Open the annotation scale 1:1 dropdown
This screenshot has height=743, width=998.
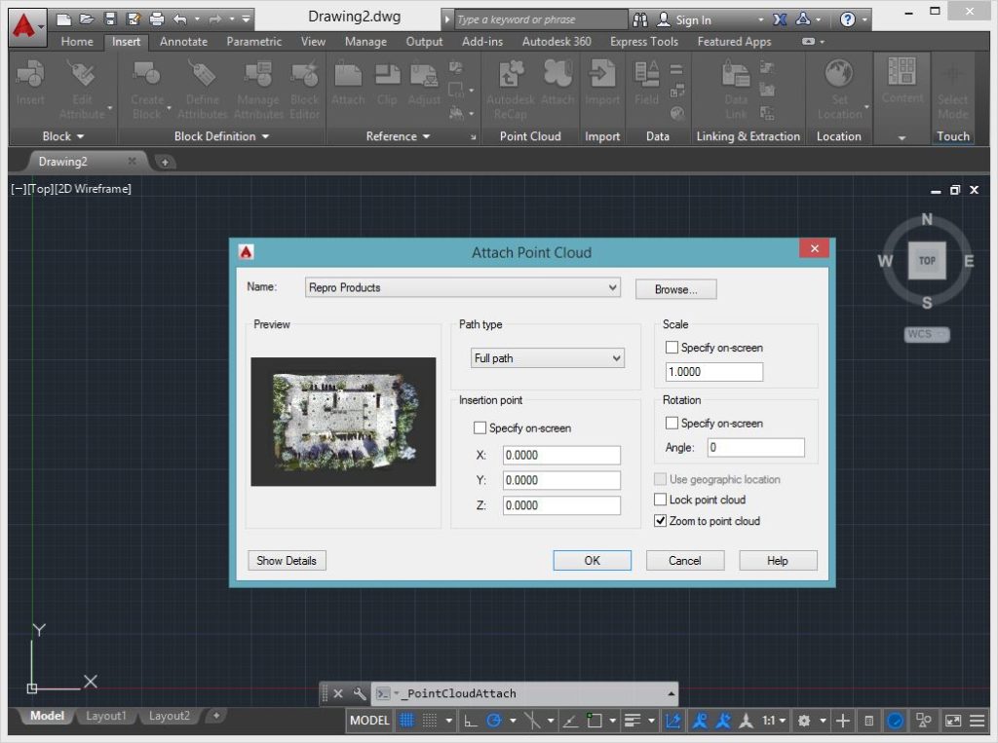775,720
